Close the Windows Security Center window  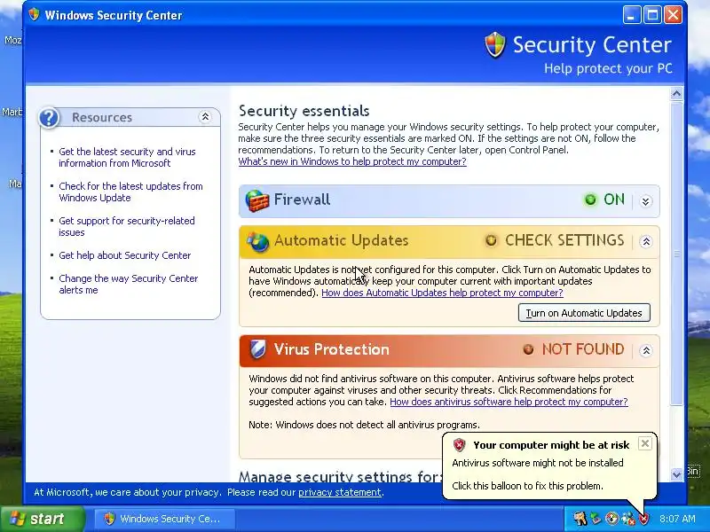tap(674, 15)
